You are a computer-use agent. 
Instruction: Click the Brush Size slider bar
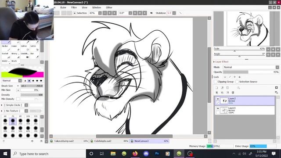click(x=32, y=86)
